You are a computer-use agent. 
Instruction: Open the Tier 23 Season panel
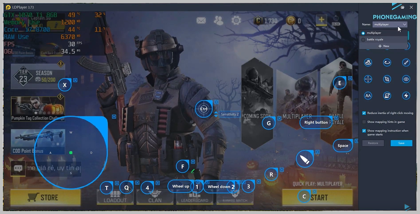(x=38, y=76)
